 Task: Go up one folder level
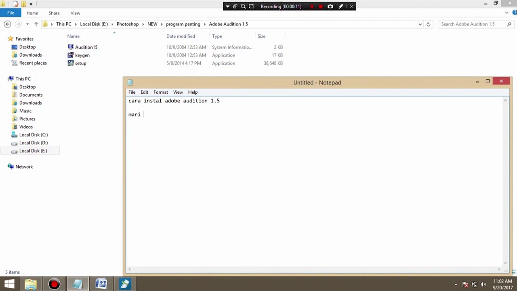click(x=36, y=24)
